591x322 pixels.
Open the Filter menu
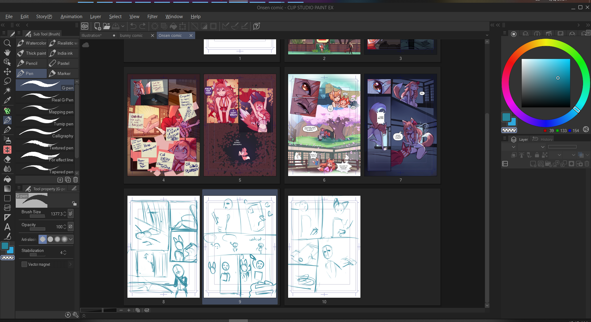click(152, 17)
